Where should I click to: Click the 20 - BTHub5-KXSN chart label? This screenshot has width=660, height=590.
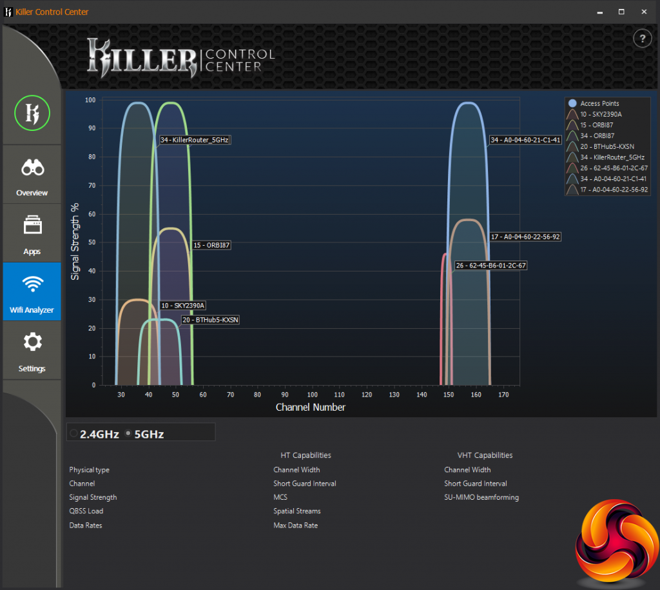[x=210, y=320]
